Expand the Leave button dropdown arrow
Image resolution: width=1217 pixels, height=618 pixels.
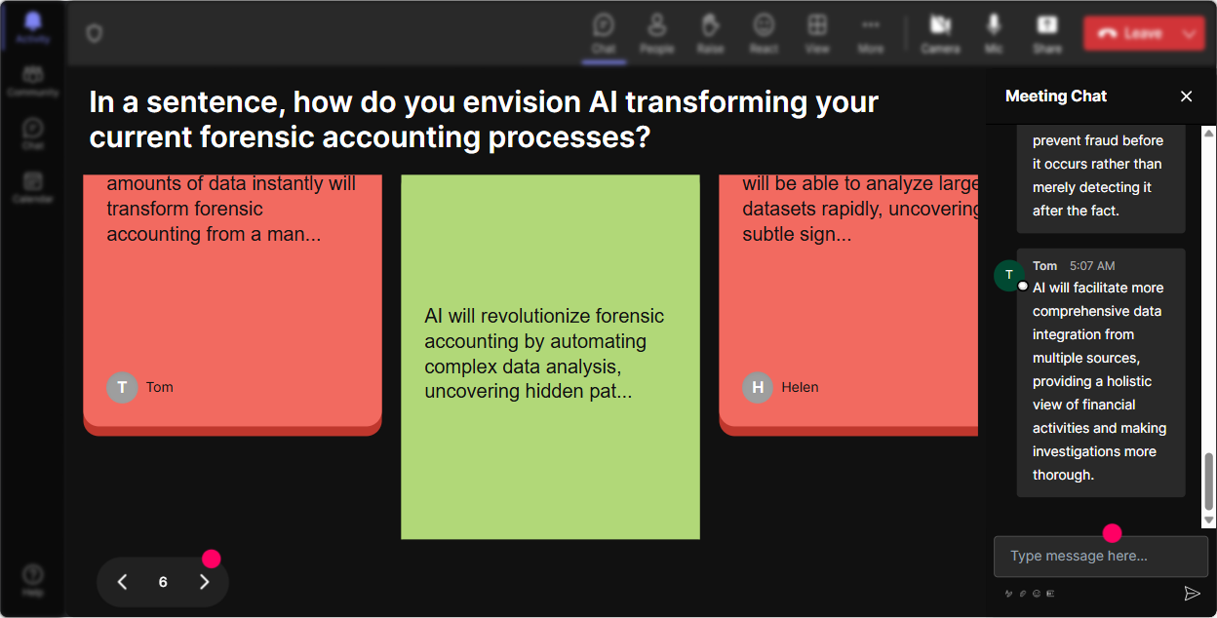tap(1190, 33)
